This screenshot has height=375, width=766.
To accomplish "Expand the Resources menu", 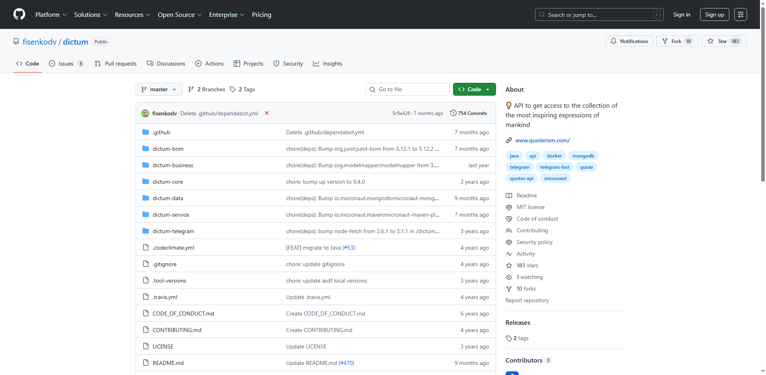I will (x=132, y=14).
